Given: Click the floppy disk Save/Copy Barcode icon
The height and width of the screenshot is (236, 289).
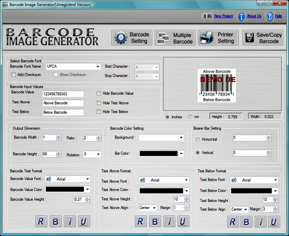Looking at the screenshot, I should click(x=250, y=37).
